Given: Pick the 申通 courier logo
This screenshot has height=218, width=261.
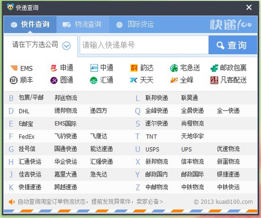Looking at the screenshot, I should click(54, 68).
